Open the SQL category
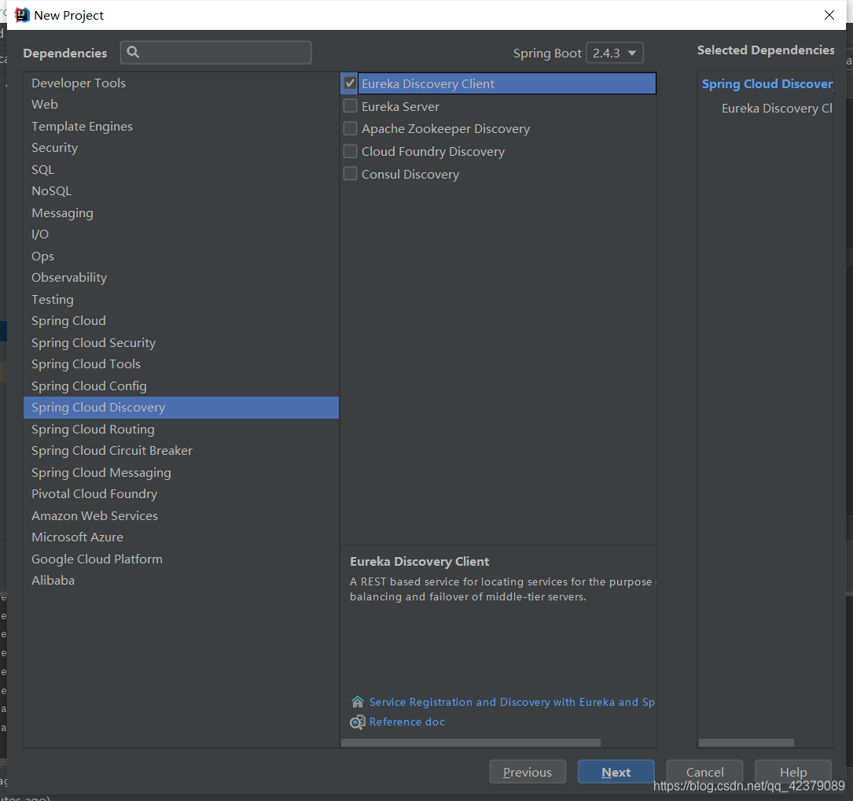Image resolution: width=853 pixels, height=801 pixels. 181,169
